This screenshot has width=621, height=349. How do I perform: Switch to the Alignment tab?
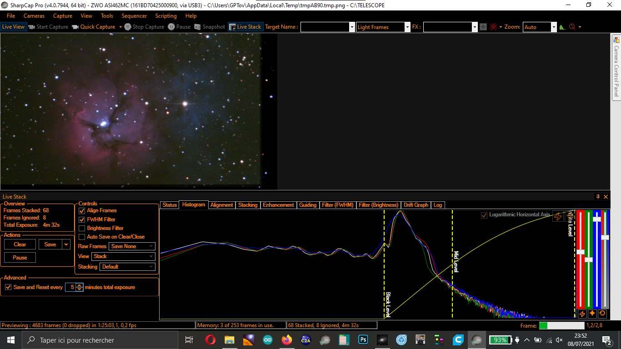(222, 205)
